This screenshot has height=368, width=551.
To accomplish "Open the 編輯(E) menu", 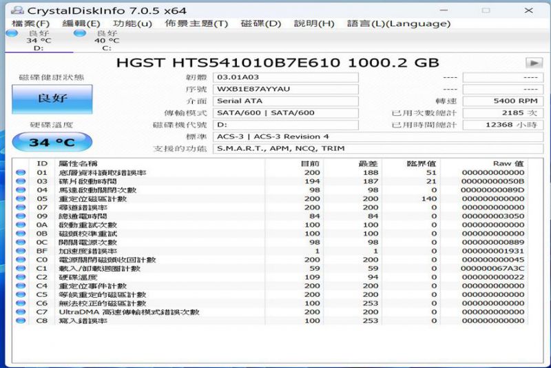I will coord(81,23).
